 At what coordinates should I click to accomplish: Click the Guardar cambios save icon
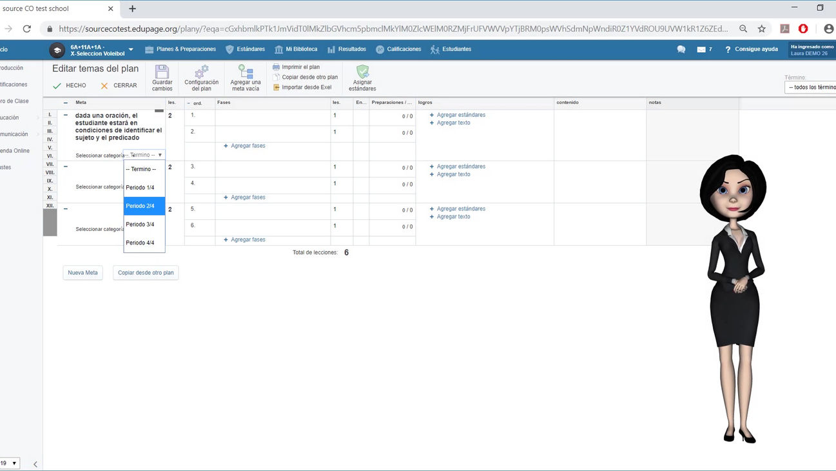point(162,71)
